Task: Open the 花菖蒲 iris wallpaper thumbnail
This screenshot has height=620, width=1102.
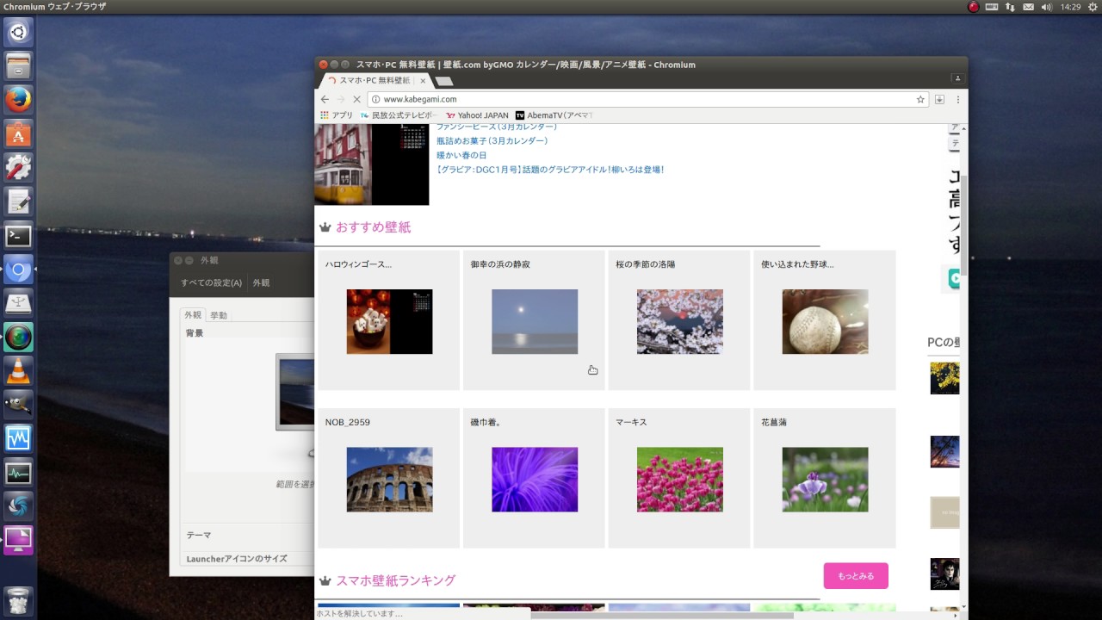Action: 825,479
